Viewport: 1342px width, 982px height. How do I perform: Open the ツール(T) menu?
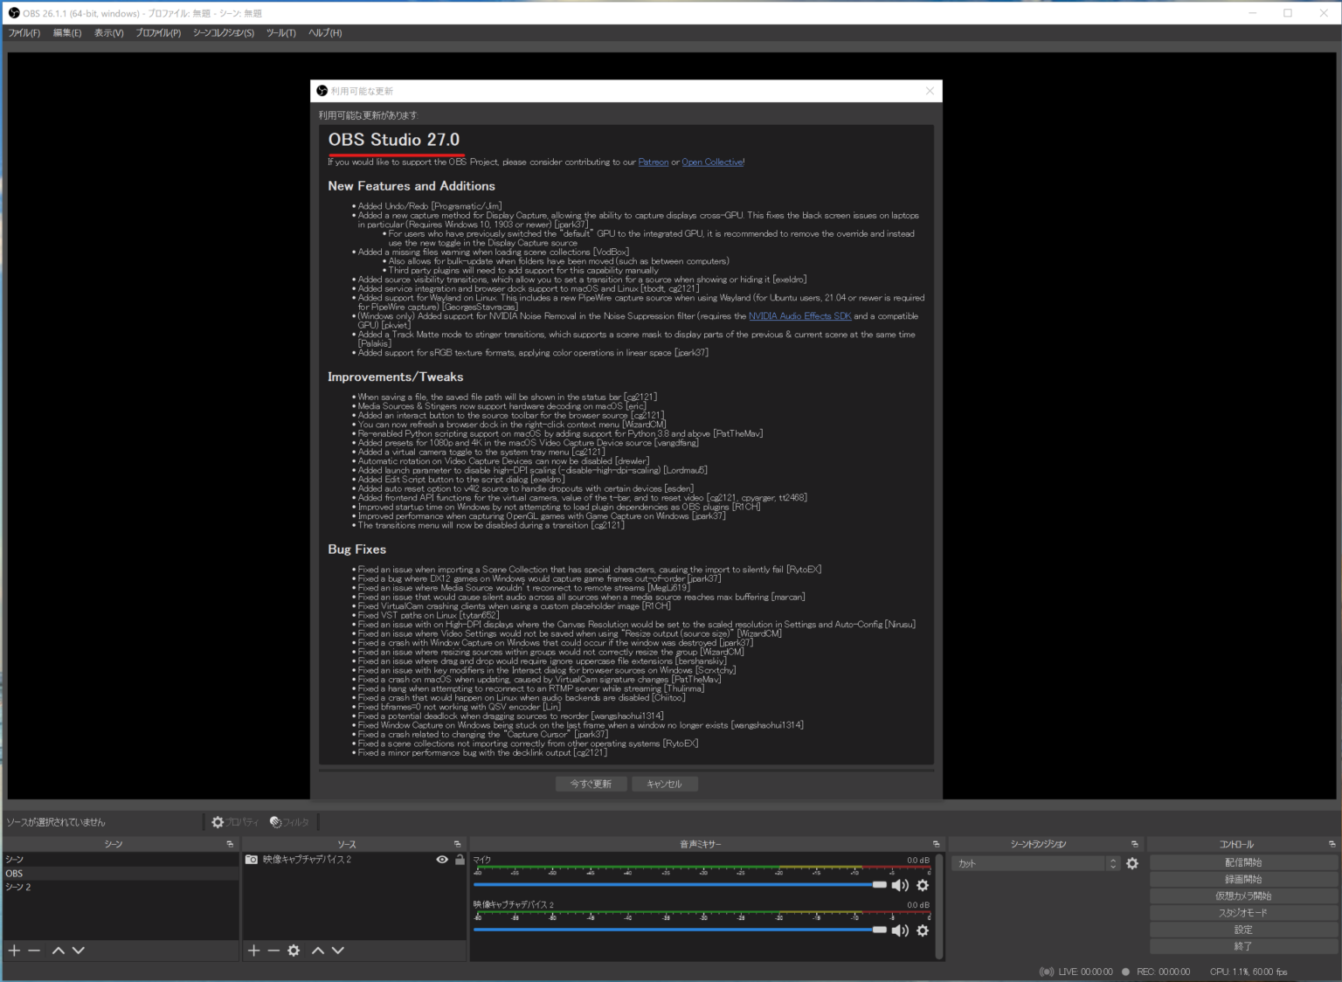(x=281, y=32)
